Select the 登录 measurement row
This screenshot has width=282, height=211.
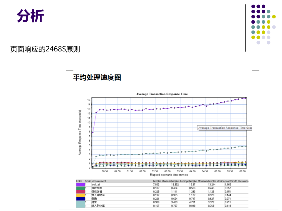162,199
